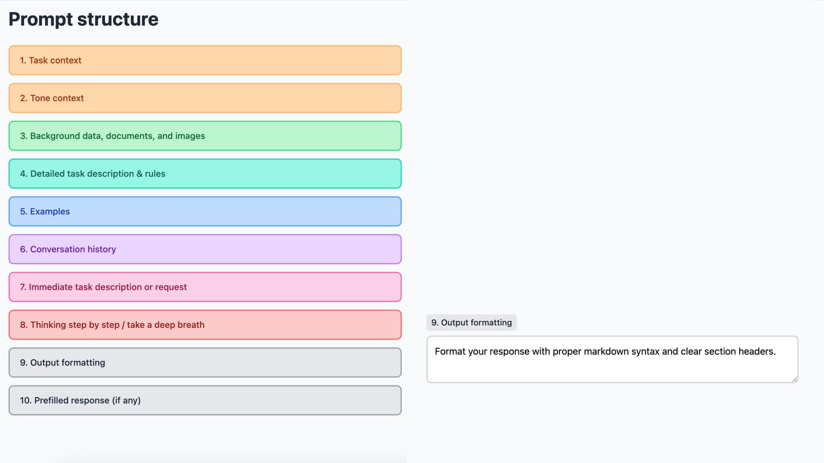Choose the 6. Conversation history block
The height and width of the screenshot is (463, 824).
pyautogui.click(x=205, y=249)
